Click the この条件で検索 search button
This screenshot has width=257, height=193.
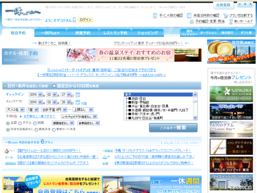click(173, 128)
